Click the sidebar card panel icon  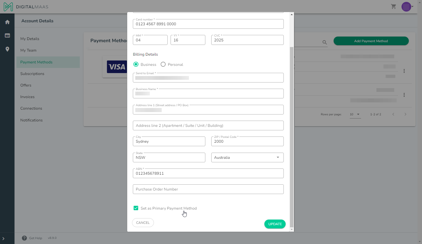tap(7, 35)
